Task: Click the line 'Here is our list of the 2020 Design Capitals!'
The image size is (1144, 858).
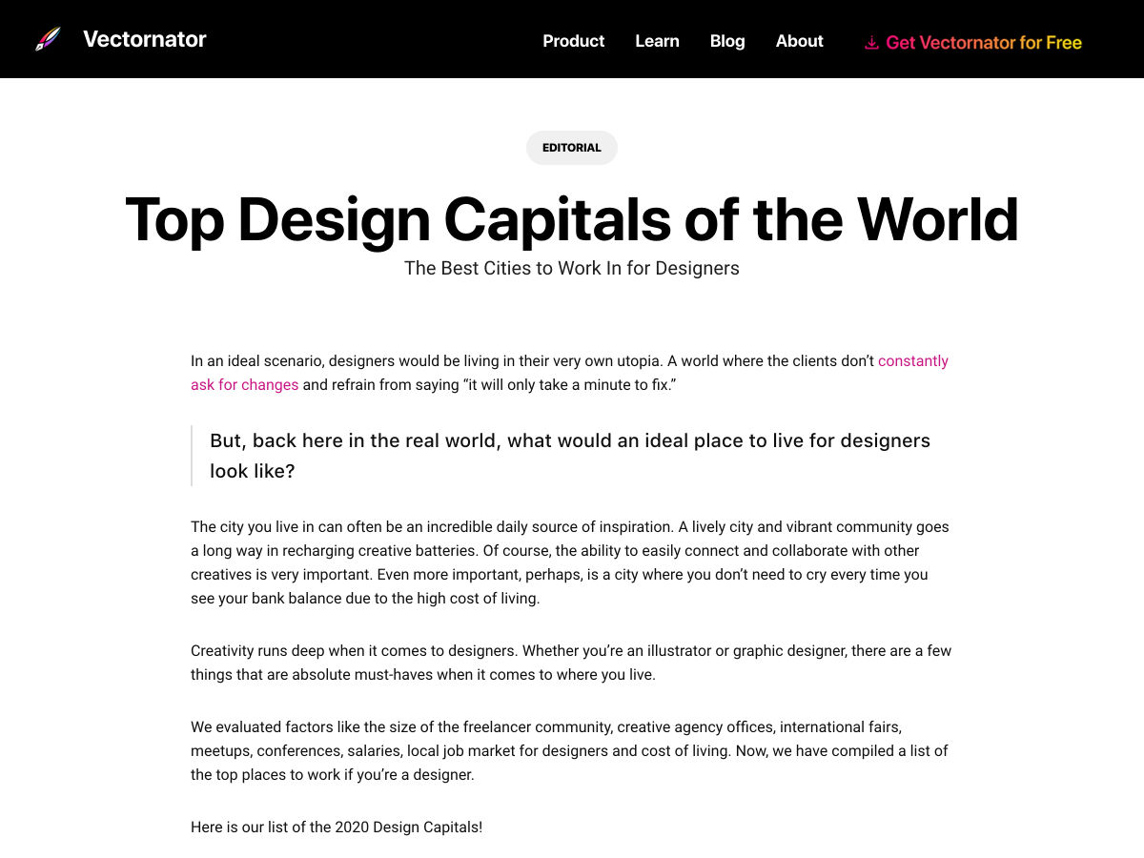Action: (x=337, y=827)
